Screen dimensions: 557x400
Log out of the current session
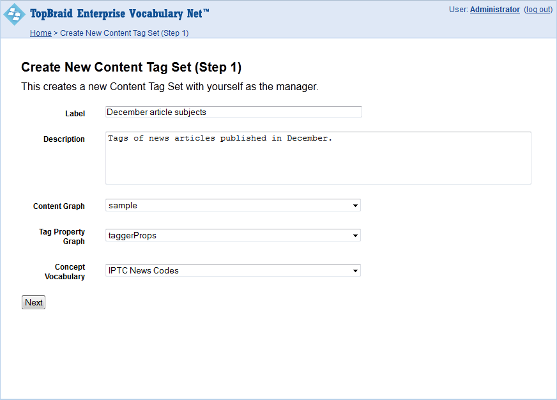[x=538, y=10]
